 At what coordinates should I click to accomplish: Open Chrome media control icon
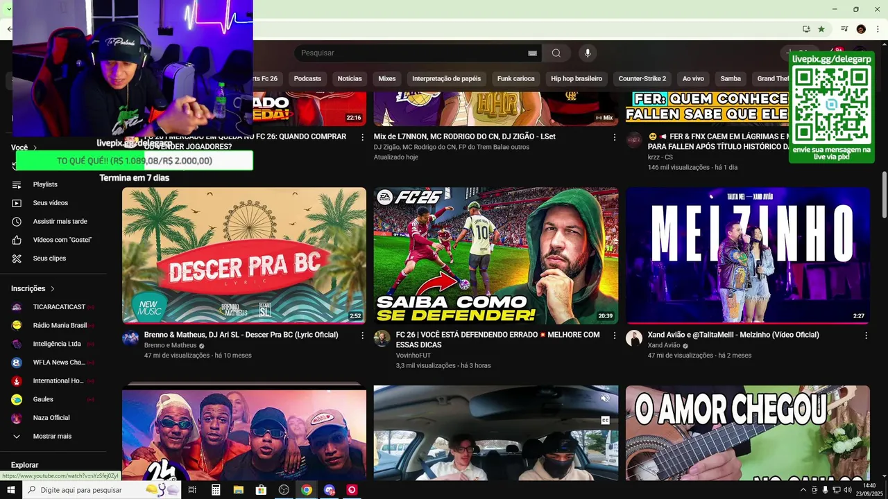844,29
